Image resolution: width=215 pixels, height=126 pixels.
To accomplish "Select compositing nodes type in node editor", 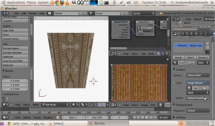I will tap(163, 54).
